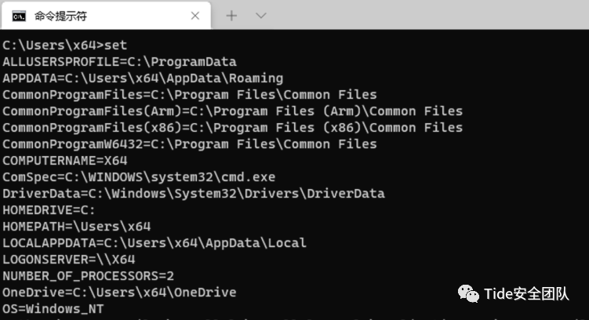
Task: Click the CommonProgramFiles(x86) output line
Action: [x=232, y=128]
